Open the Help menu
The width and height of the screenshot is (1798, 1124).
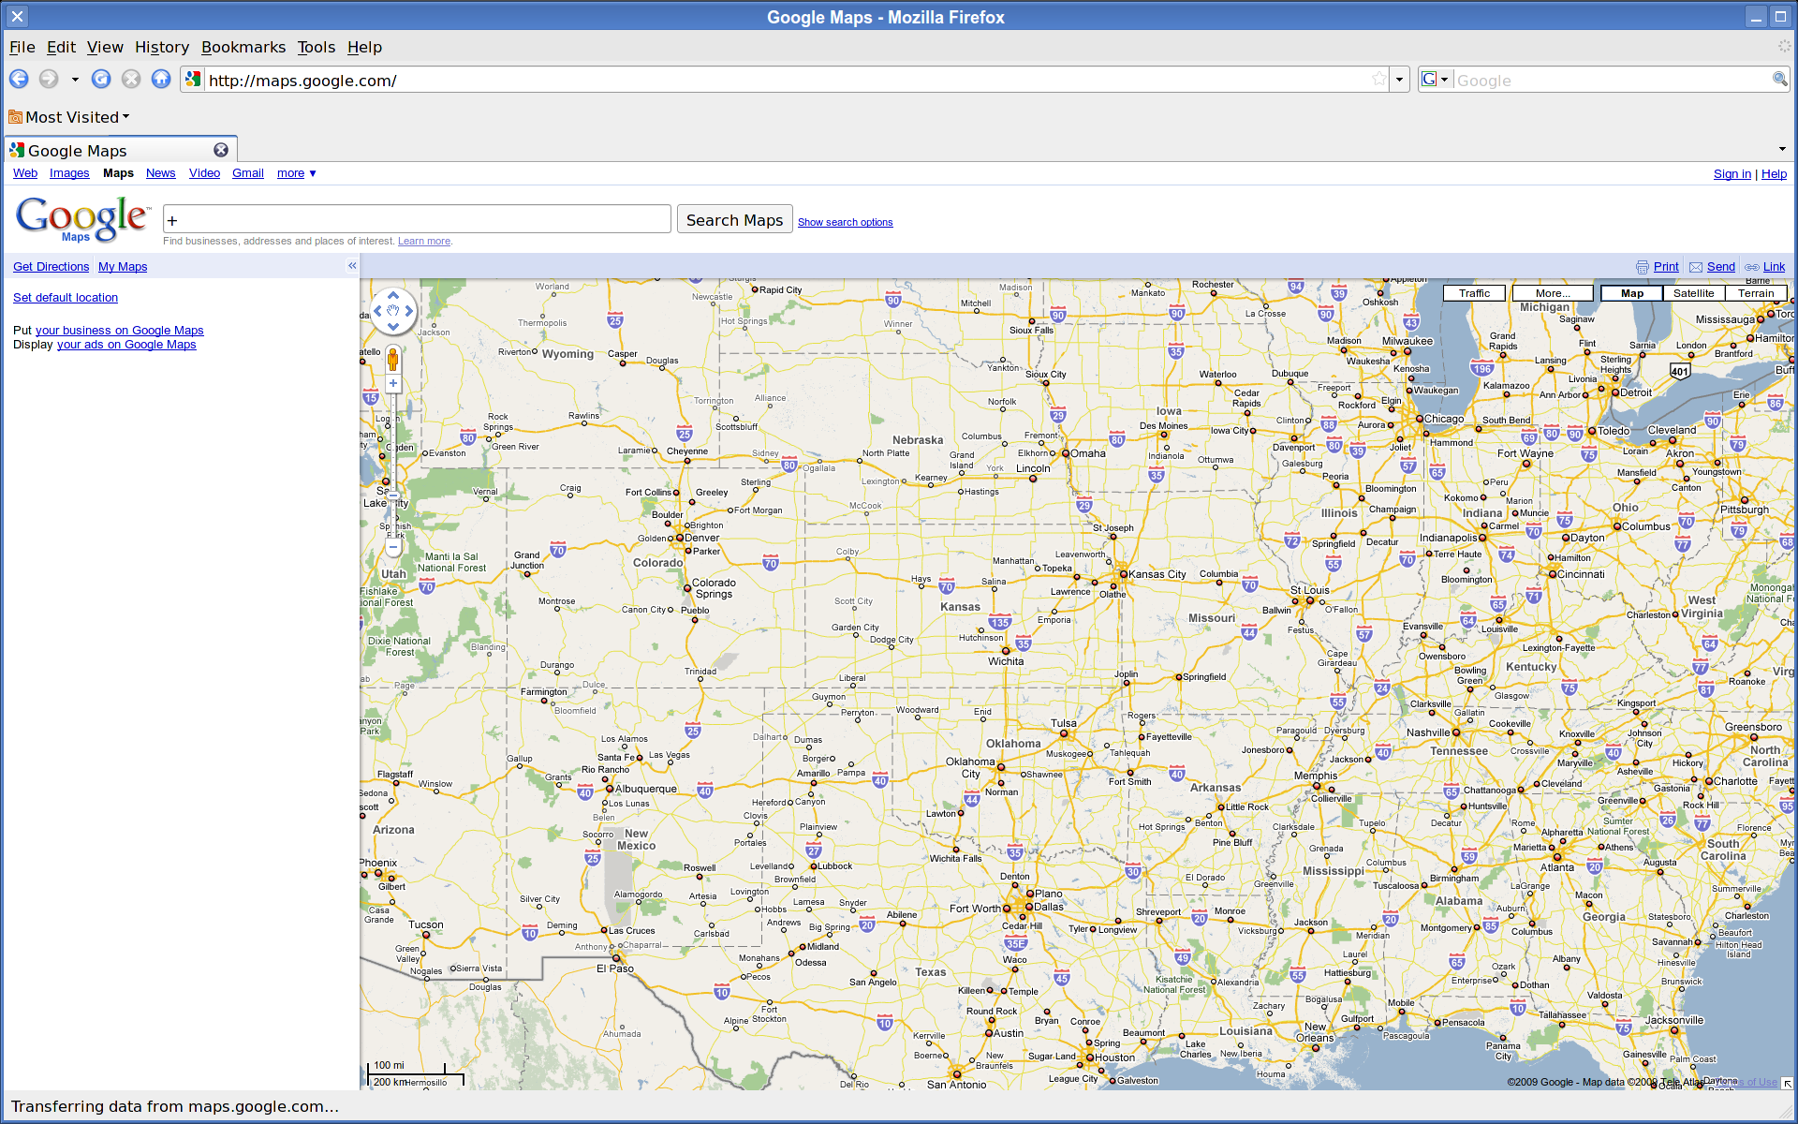[x=364, y=47]
